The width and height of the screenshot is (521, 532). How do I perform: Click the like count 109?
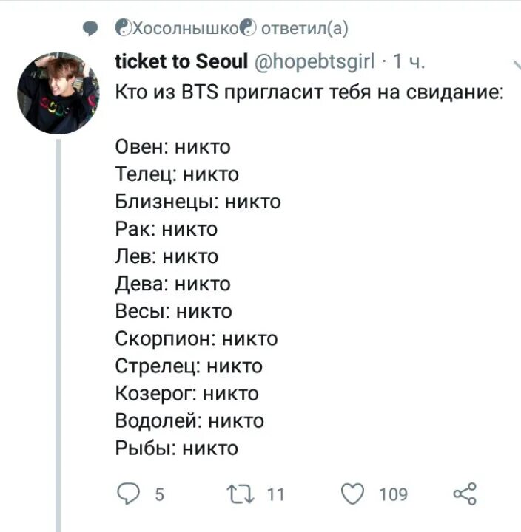tap(393, 494)
